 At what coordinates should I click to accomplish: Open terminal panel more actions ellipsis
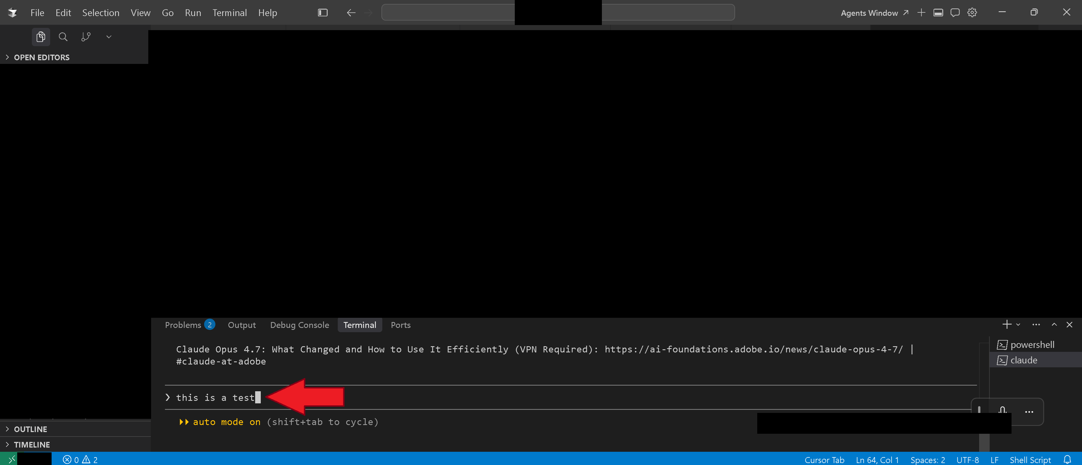pos(1036,325)
